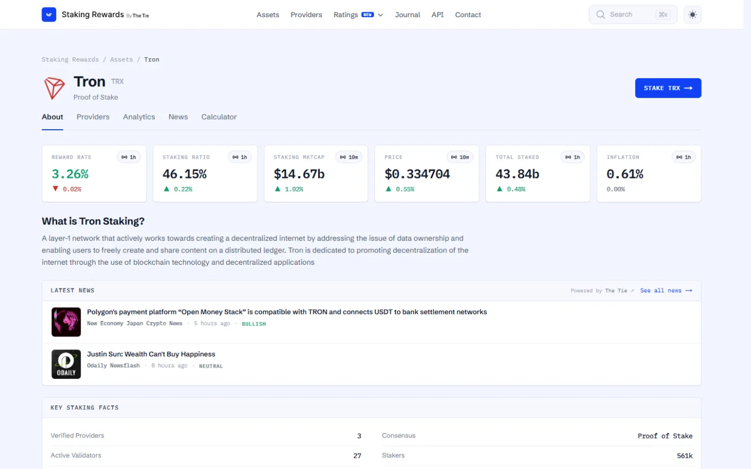
Task: Open the Polygon news article thumbnail
Action: tap(66, 322)
